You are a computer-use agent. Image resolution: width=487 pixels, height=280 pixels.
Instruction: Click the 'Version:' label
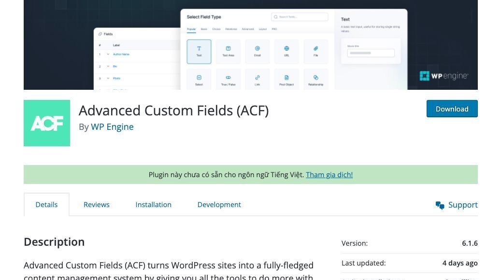(x=355, y=243)
